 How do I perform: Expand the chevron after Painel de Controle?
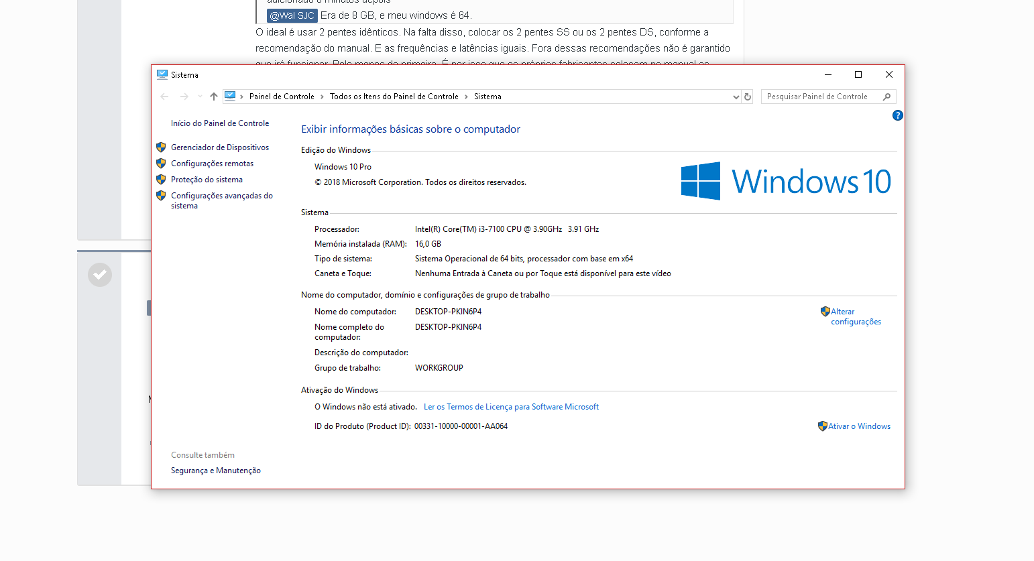point(322,97)
